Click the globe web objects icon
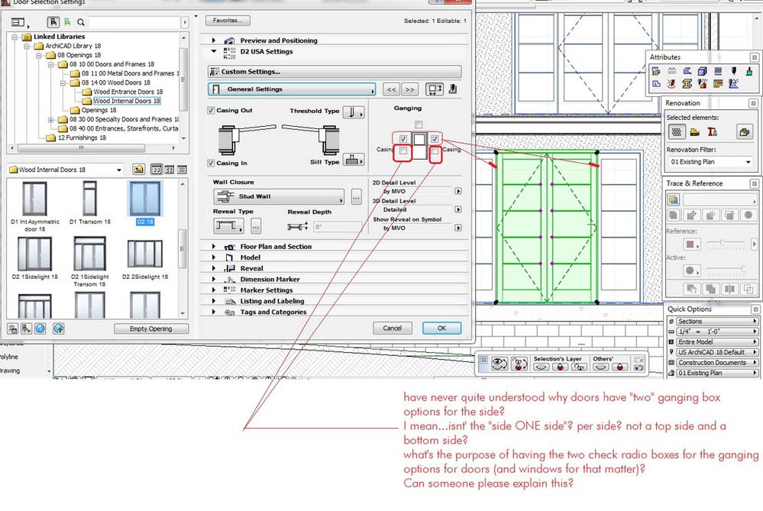Viewport: 763px width, 511px height. (40, 328)
